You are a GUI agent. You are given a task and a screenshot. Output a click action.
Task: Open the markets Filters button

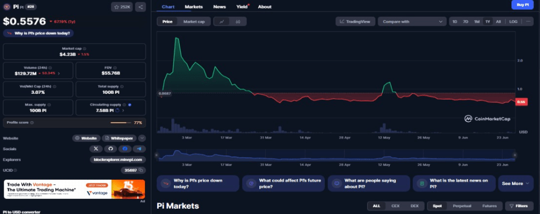519,206
